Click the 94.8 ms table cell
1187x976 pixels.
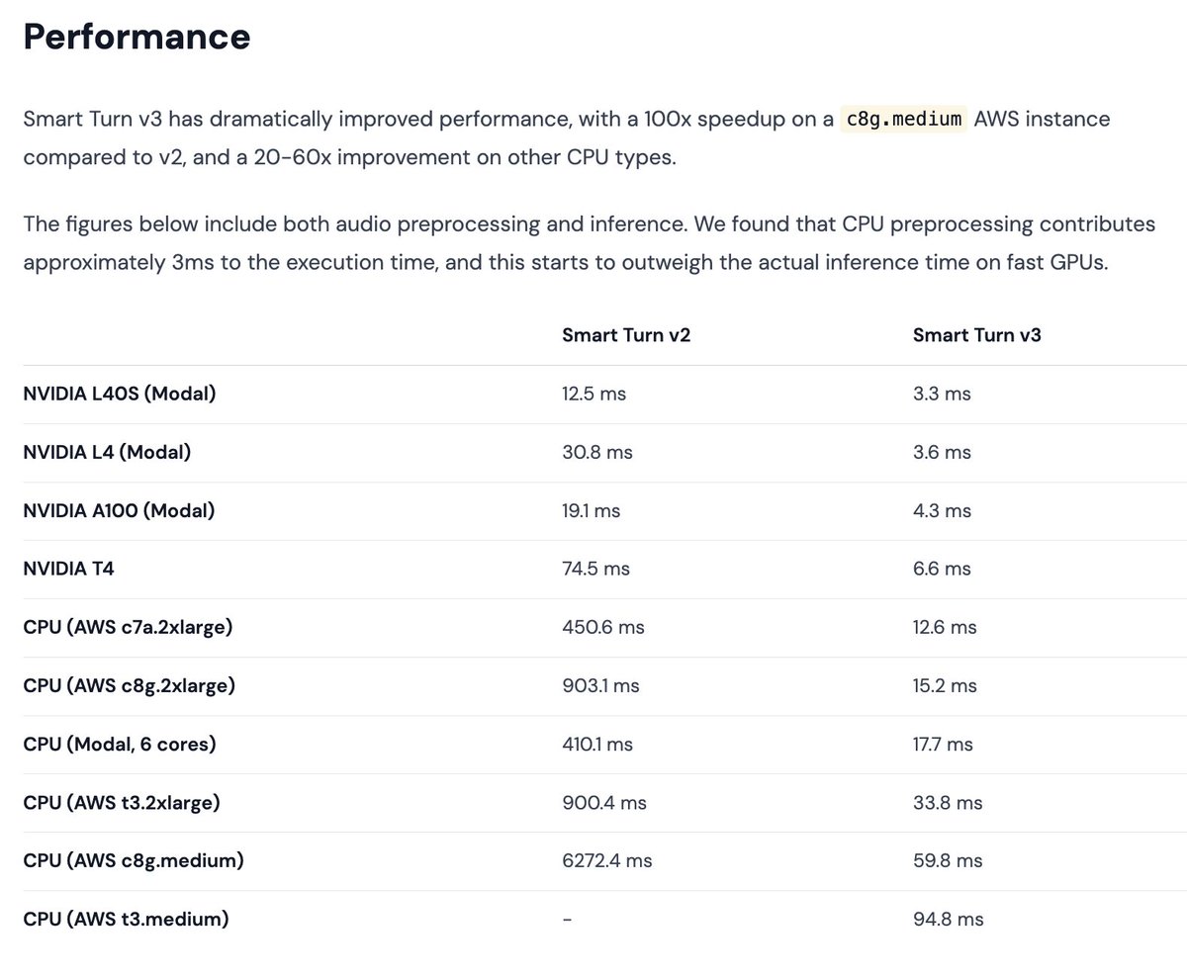948,919
